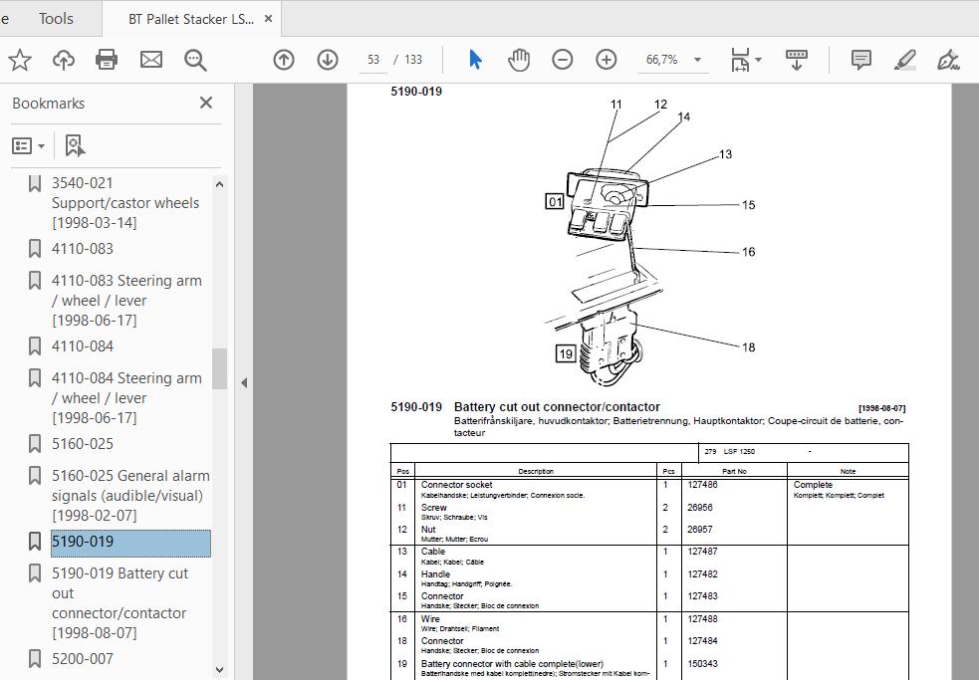Zoom out with minus icon

(563, 60)
